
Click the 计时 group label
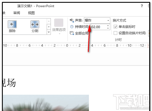coord(118,39)
